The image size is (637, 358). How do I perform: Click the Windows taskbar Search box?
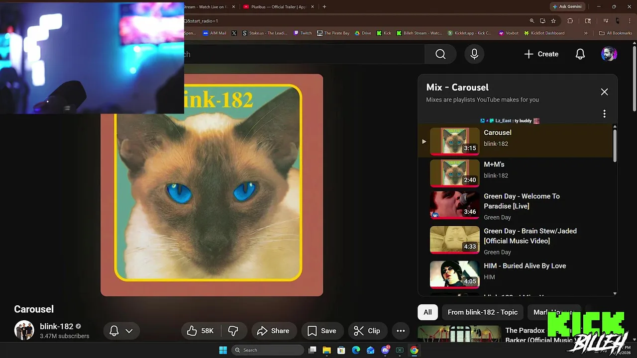pos(268,350)
